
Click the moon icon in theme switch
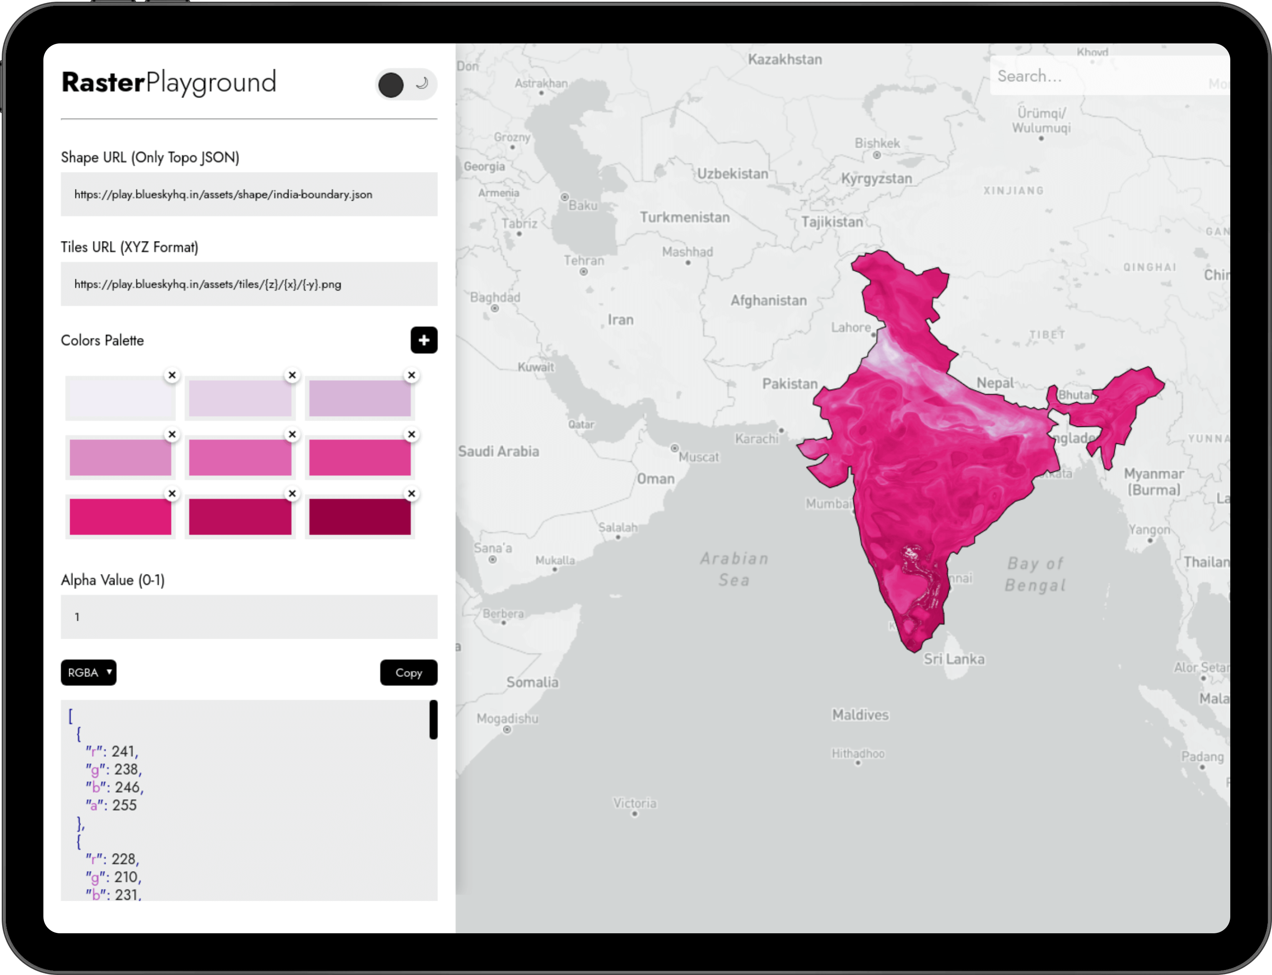pos(422,83)
